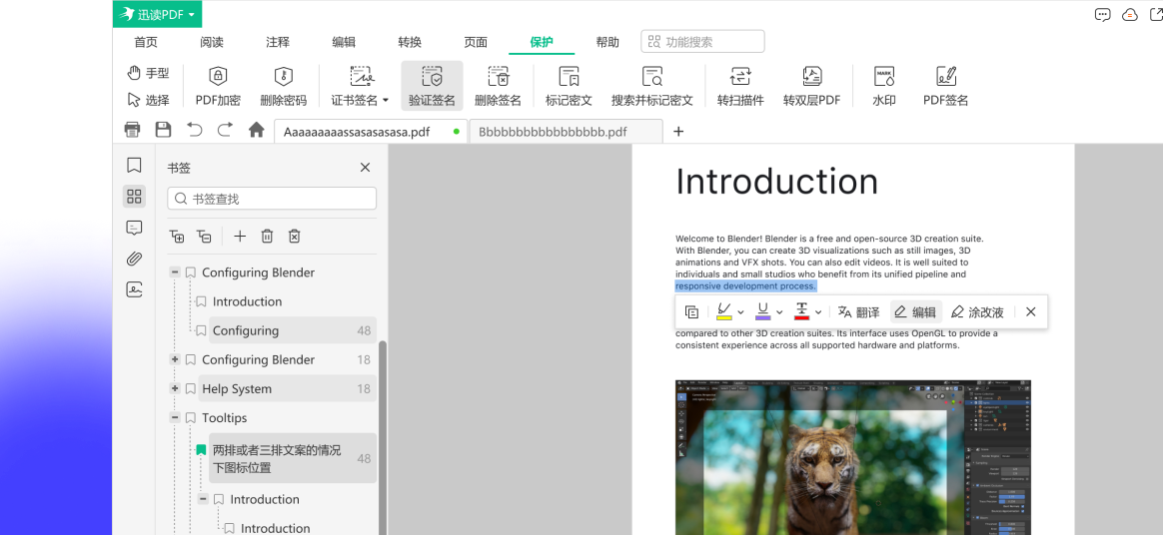Open attachments paperclip panel
This screenshot has width=1163, height=535.
pyautogui.click(x=134, y=259)
